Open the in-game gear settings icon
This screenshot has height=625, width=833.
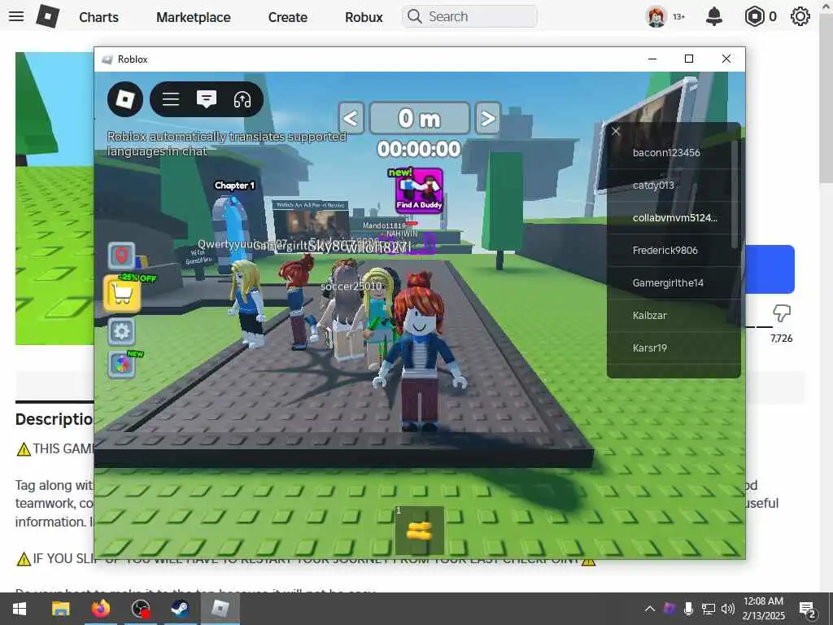pos(122,332)
